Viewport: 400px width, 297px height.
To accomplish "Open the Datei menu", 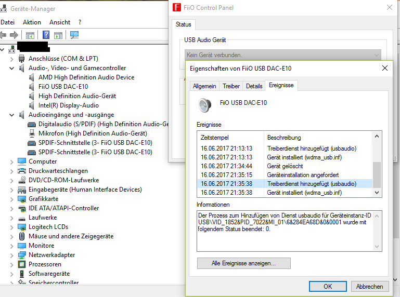I will pos(7,22).
